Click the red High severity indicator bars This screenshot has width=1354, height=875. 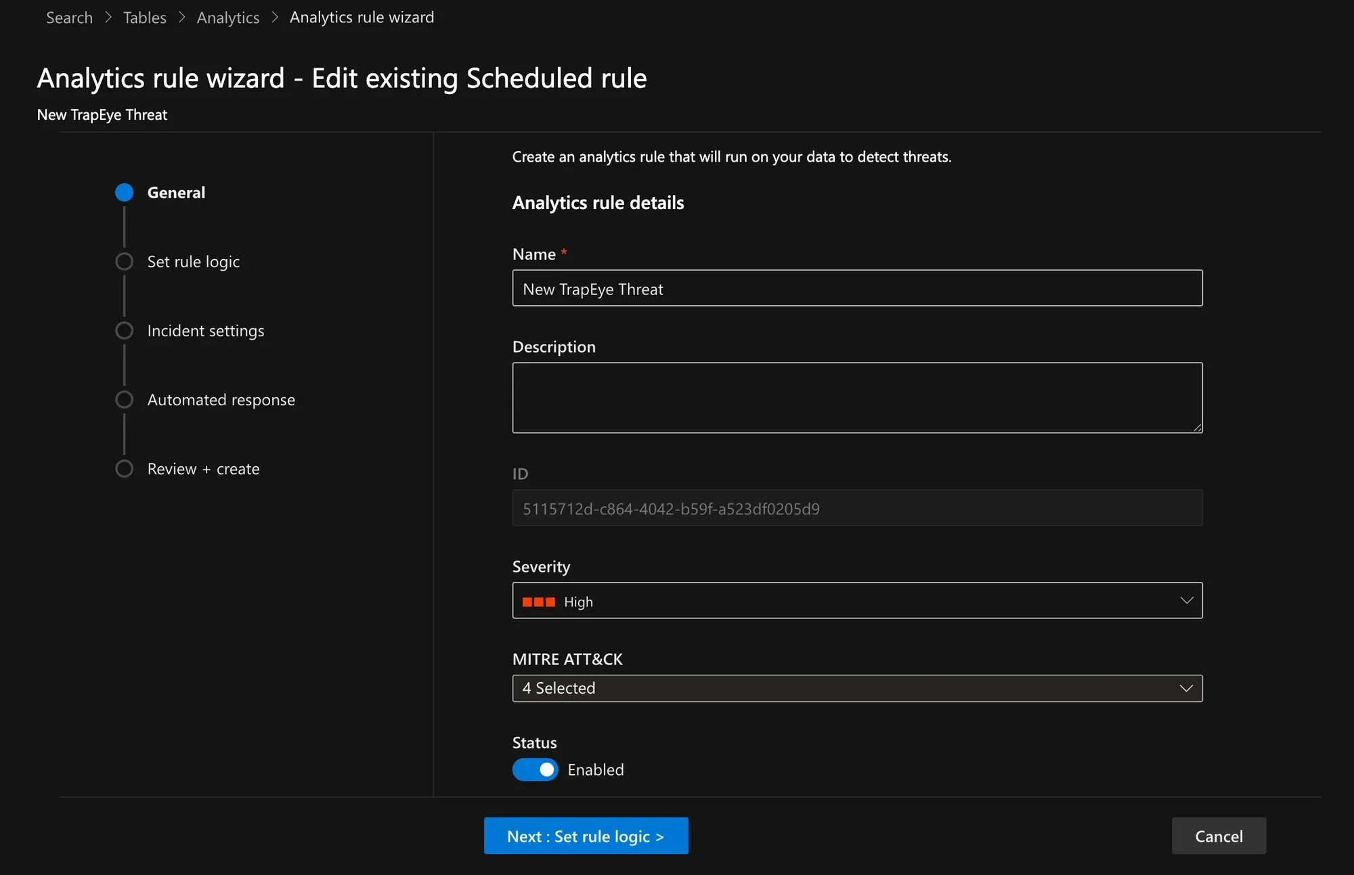pyautogui.click(x=539, y=602)
